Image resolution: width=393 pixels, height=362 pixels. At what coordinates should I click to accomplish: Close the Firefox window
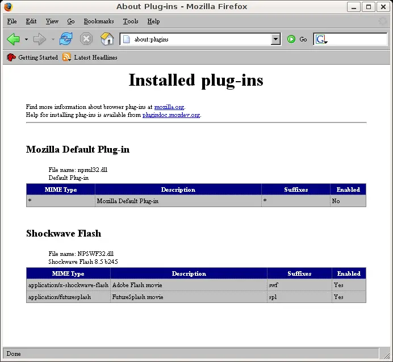pyautogui.click(x=383, y=7)
